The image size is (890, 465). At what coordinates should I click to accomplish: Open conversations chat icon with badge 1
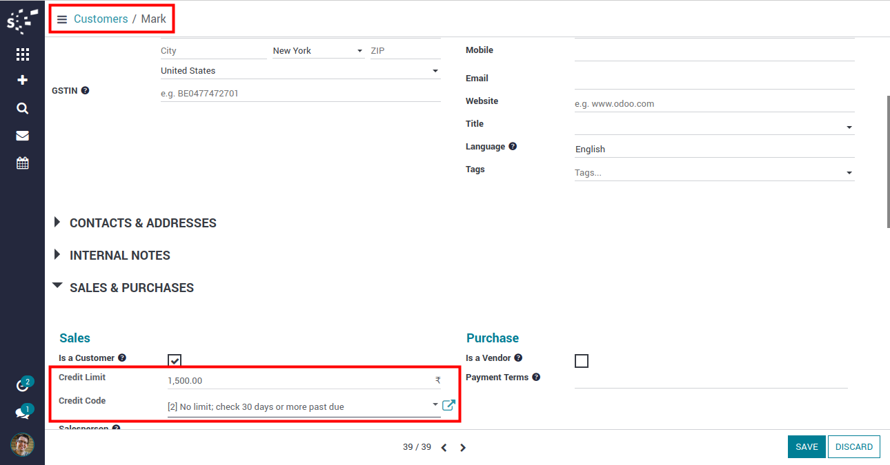tap(22, 413)
